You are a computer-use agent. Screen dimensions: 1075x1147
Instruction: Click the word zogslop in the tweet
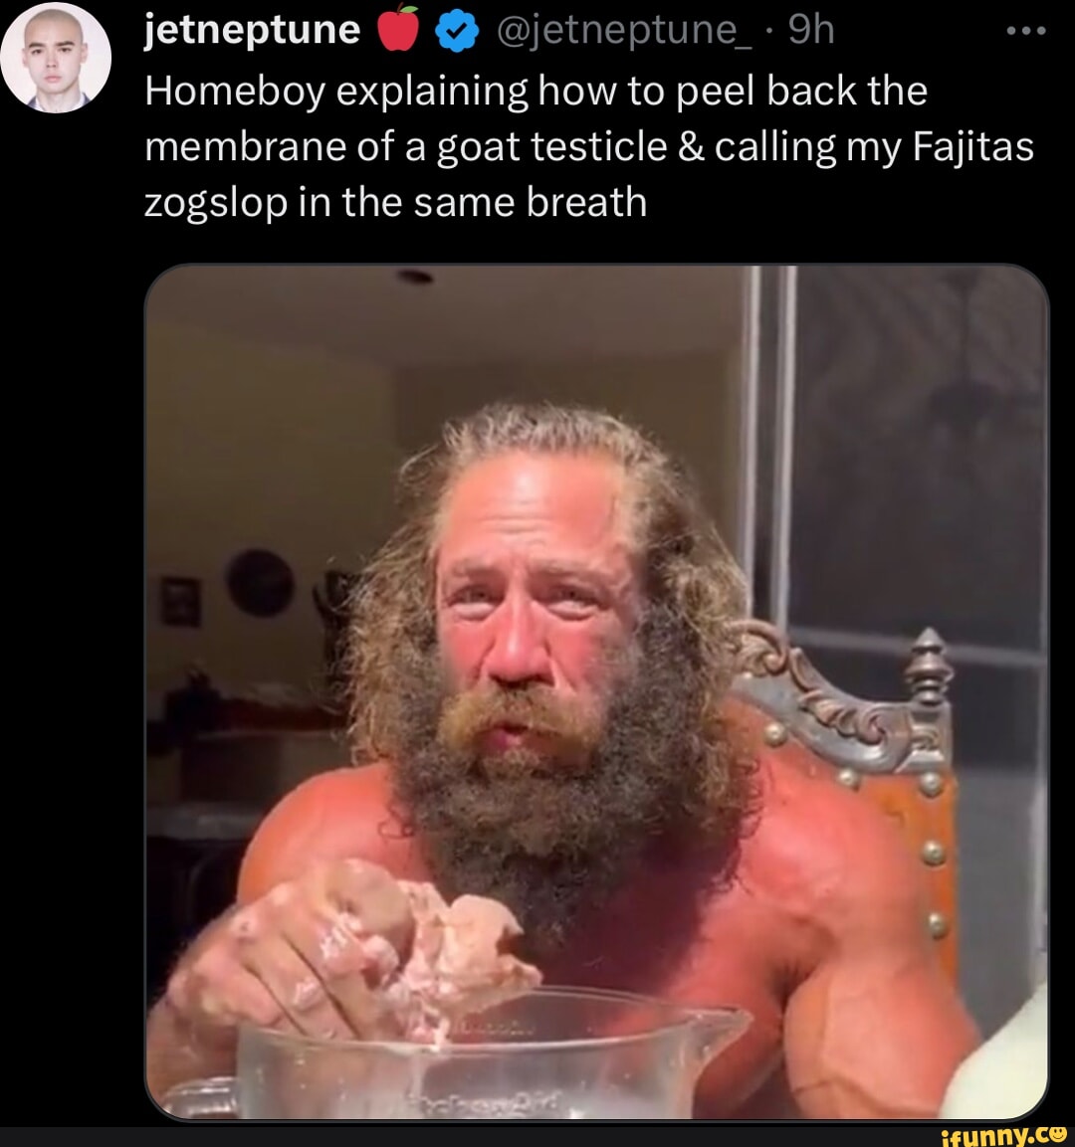point(216,203)
